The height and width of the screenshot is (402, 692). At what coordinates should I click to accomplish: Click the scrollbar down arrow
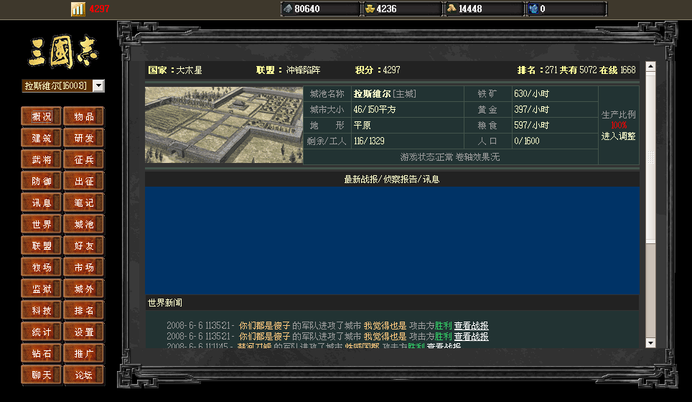pos(650,343)
